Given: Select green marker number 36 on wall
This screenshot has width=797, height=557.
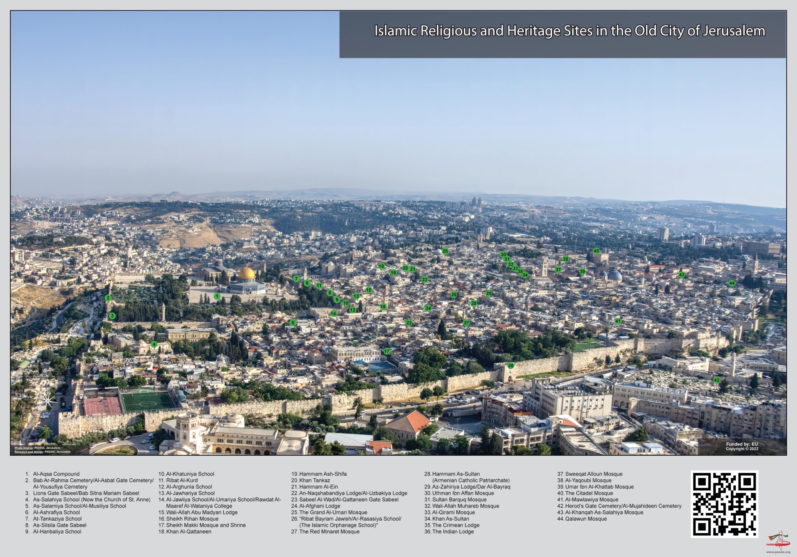Looking at the screenshot, I should (510, 366).
